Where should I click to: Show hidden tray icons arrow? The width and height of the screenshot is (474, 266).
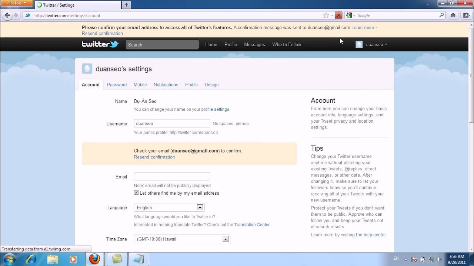point(406,259)
